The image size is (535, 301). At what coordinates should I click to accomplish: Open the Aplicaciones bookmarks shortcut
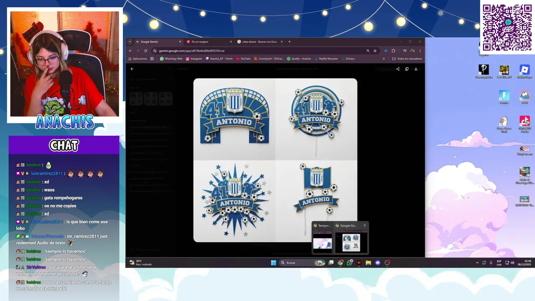coord(138,59)
